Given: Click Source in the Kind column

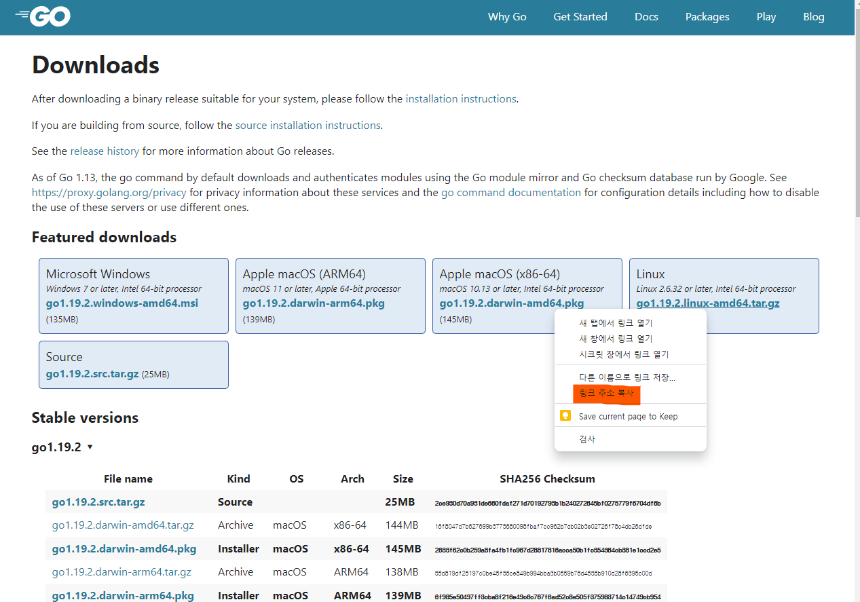Looking at the screenshot, I should pos(235,502).
